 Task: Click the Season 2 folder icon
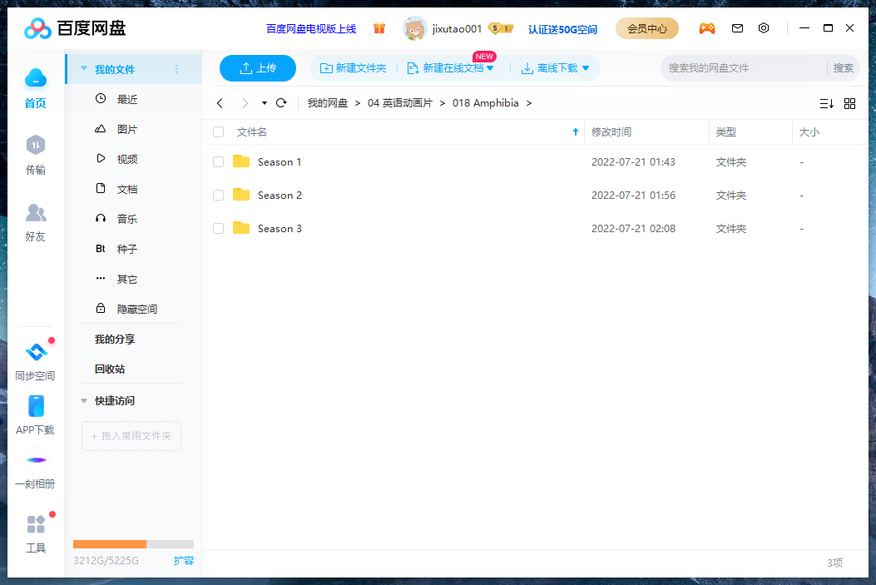point(241,195)
